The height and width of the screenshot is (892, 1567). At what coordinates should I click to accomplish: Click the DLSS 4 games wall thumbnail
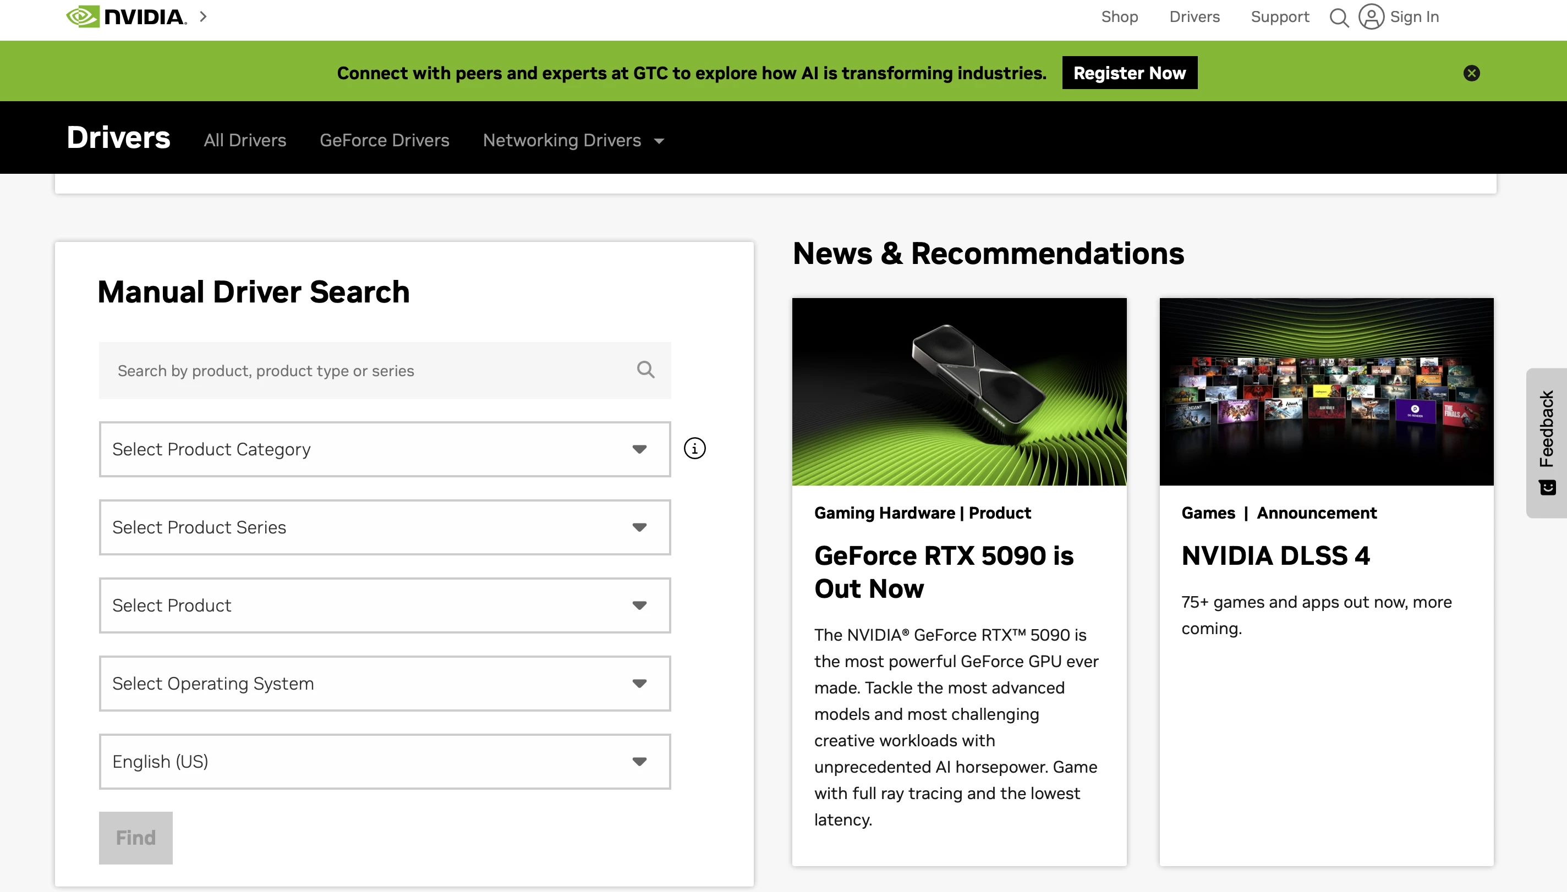[x=1326, y=392]
